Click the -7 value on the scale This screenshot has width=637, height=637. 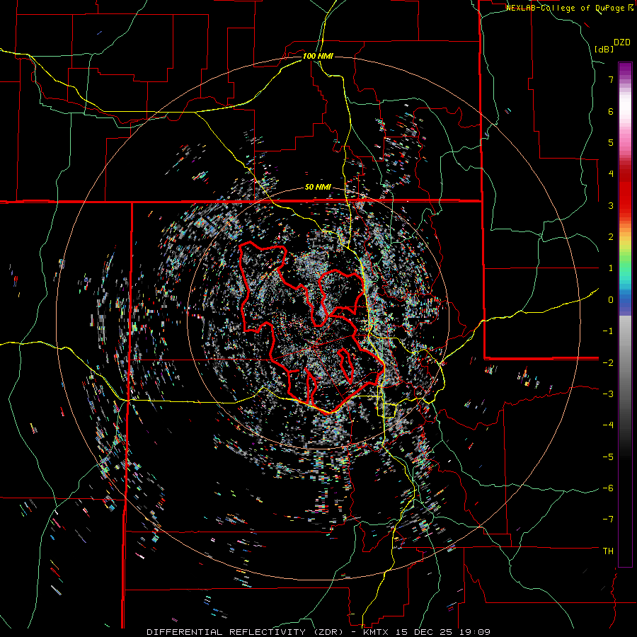pyautogui.click(x=608, y=520)
